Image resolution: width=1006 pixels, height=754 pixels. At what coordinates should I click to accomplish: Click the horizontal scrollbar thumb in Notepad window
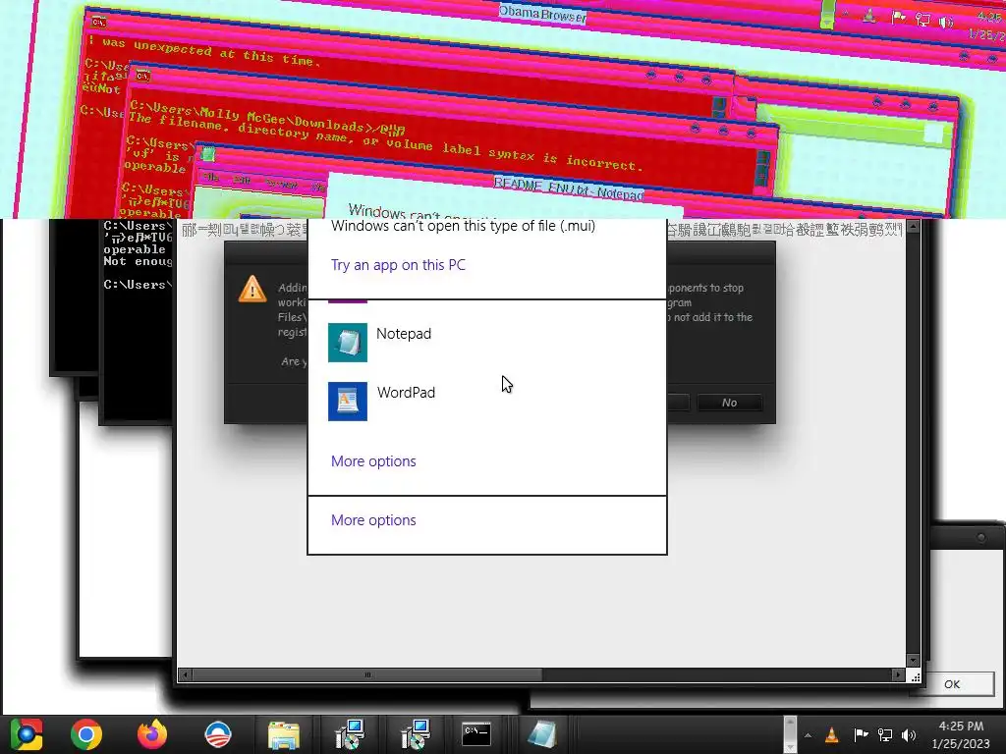tap(367, 674)
